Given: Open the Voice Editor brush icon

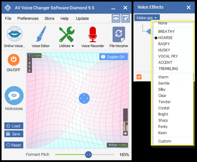Looking at the screenshot, I should pyautogui.click(x=41, y=34).
